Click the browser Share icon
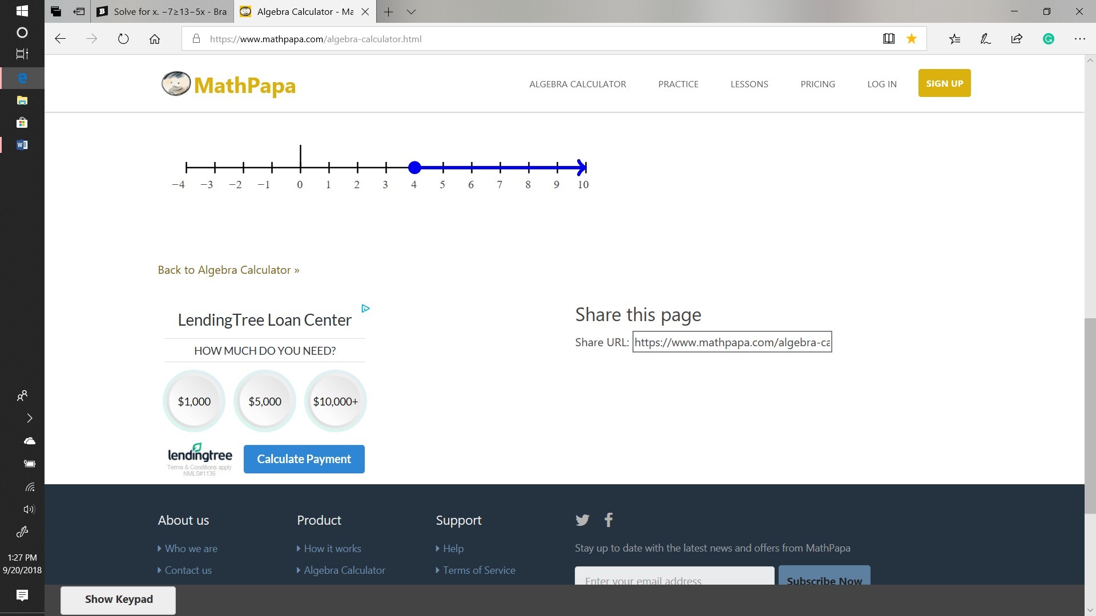1096x616 pixels. (x=1017, y=39)
